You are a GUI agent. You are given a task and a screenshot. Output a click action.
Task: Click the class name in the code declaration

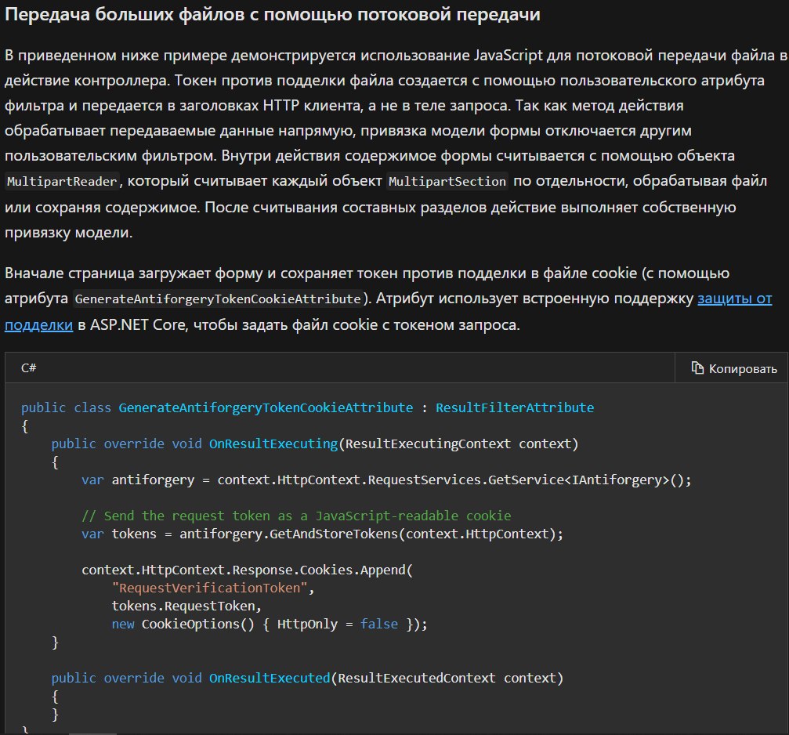click(x=266, y=407)
